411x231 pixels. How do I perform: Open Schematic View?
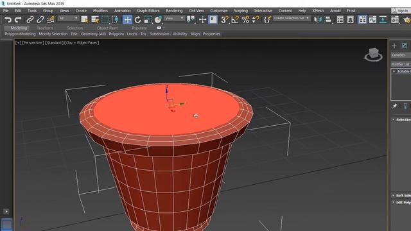[x=383, y=20]
